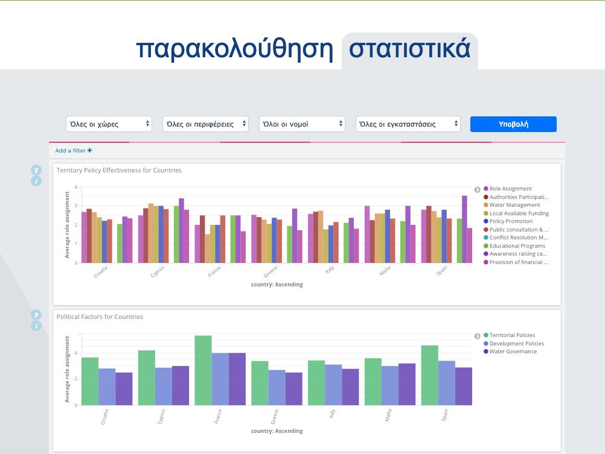
Task: Click Croatia axis label in Political Factors chart
Action: [104, 417]
